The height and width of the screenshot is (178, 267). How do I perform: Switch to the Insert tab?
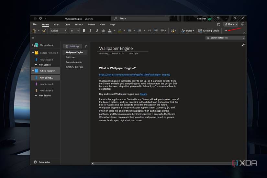pyautogui.click(x=57, y=24)
